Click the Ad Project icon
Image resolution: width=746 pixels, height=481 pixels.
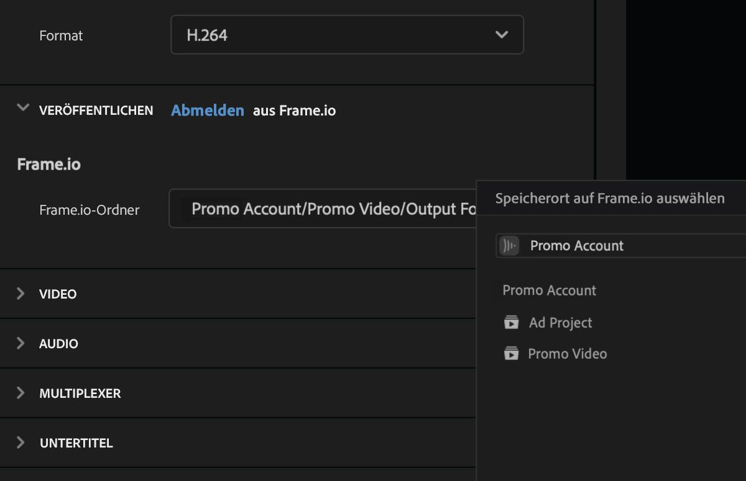coord(511,323)
